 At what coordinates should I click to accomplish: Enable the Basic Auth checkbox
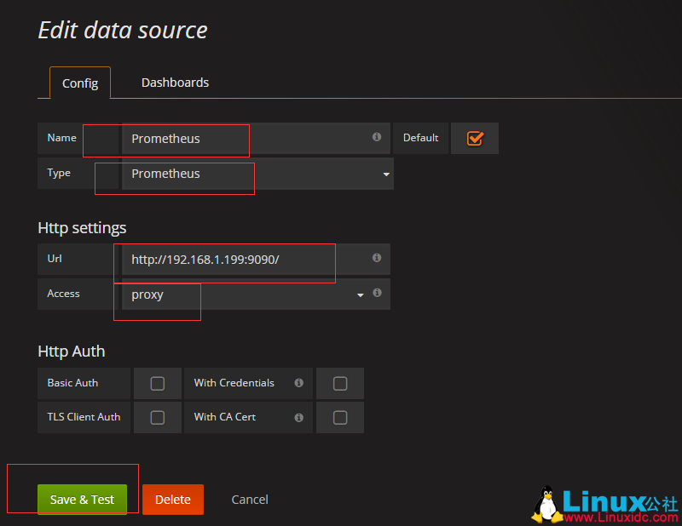tap(158, 383)
